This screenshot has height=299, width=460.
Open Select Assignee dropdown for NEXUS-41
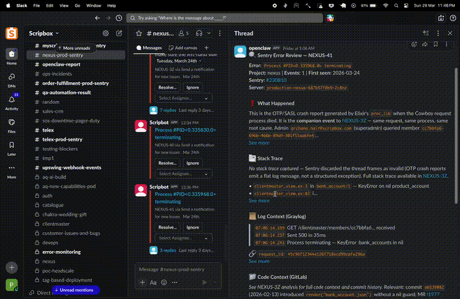click(x=183, y=238)
